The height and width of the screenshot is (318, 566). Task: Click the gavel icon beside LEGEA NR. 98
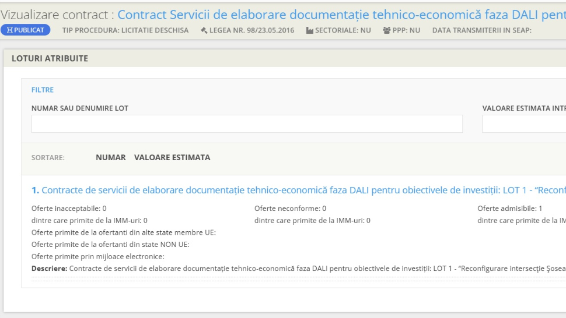204,30
